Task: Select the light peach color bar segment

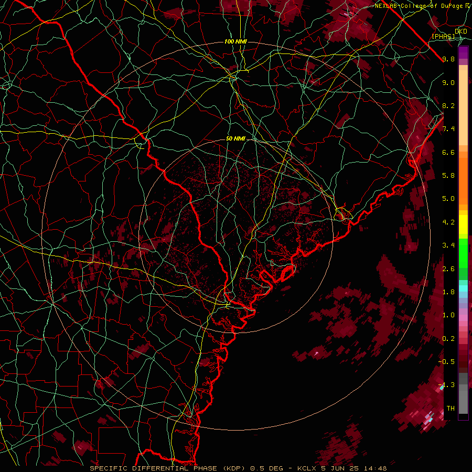Action: point(463,109)
